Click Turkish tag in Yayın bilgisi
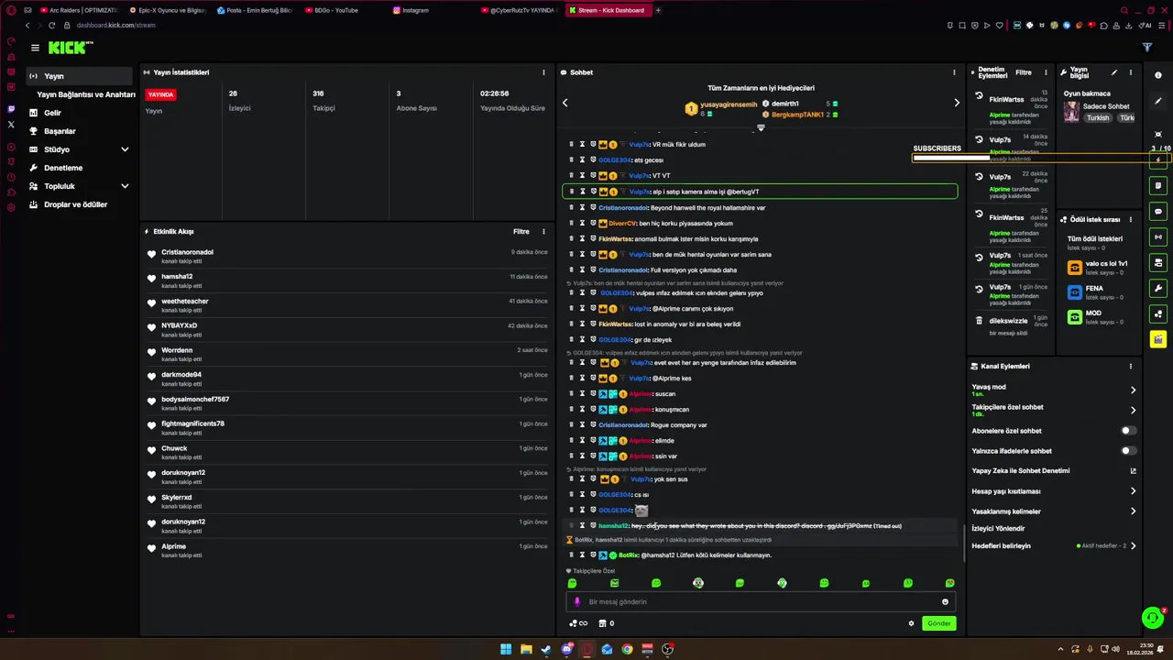The height and width of the screenshot is (660, 1173). pyautogui.click(x=1097, y=118)
